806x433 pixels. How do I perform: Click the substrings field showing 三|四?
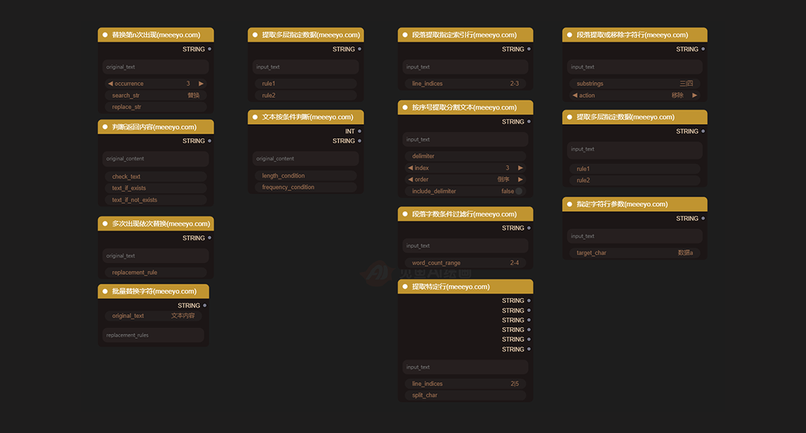635,84
